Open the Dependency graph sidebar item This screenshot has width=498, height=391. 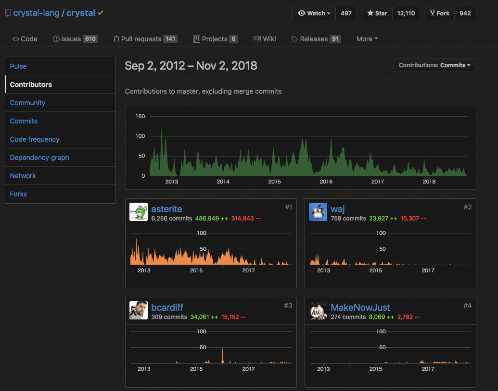point(39,158)
